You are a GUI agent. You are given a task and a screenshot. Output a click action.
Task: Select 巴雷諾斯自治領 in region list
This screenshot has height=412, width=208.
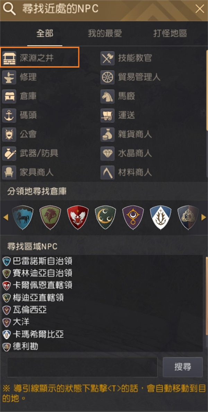tap(37, 261)
